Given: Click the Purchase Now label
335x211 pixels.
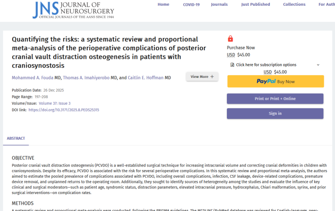Looking at the screenshot, I should 241,48.
